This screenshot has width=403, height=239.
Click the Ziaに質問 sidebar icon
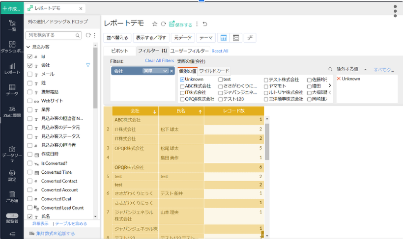click(12, 111)
